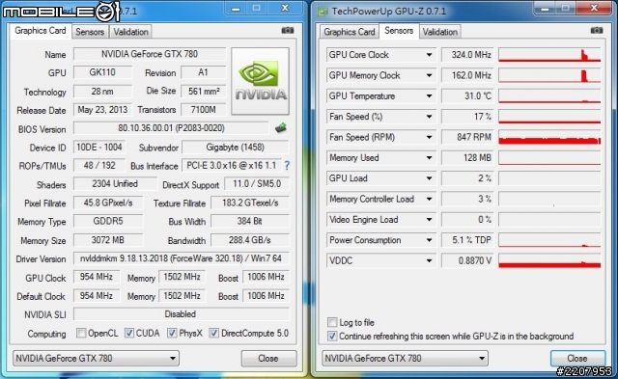Viewport: 618px width, 379px height.
Task: Click Close button in Sensors window
Action: [x=577, y=358]
